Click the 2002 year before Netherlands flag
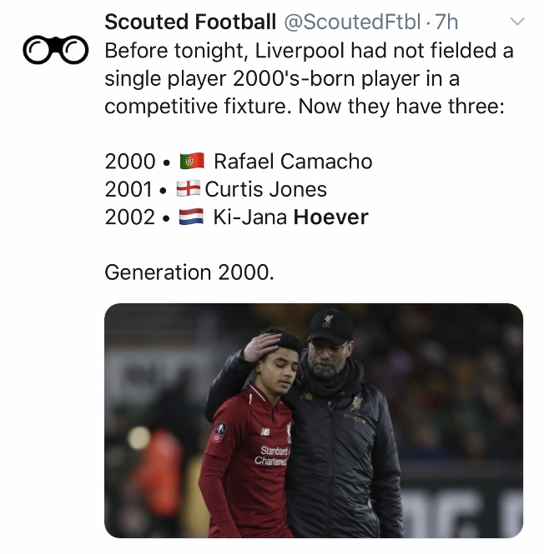The height and width of the screenshot is (554, 544). click(x=130, y=217)
